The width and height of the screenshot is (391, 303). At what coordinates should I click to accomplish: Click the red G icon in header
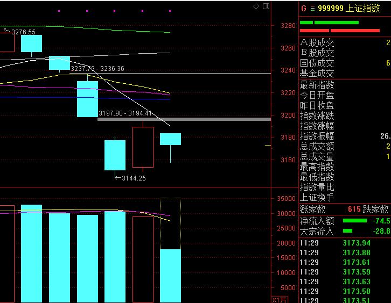tap(304, 9)
